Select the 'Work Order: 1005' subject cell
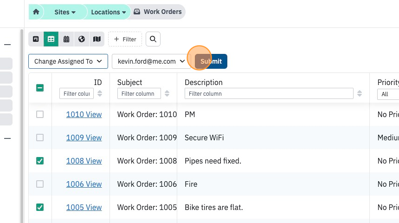The height and width of the screenshot is (223, 399). [147, 207]
